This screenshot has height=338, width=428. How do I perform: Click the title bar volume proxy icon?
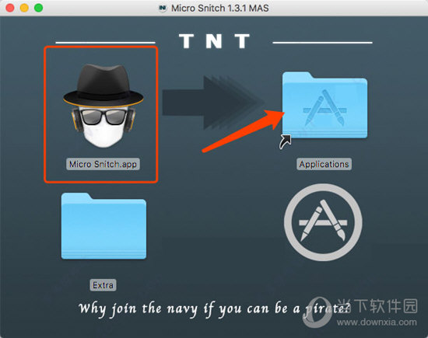(163, 8)
